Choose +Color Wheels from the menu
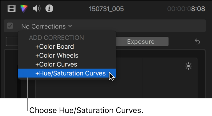The width and height of the screenshot is (212, 116). pos(57,56)
